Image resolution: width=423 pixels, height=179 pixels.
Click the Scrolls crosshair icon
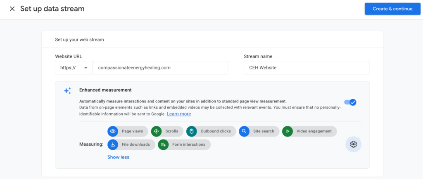[157, 131]
